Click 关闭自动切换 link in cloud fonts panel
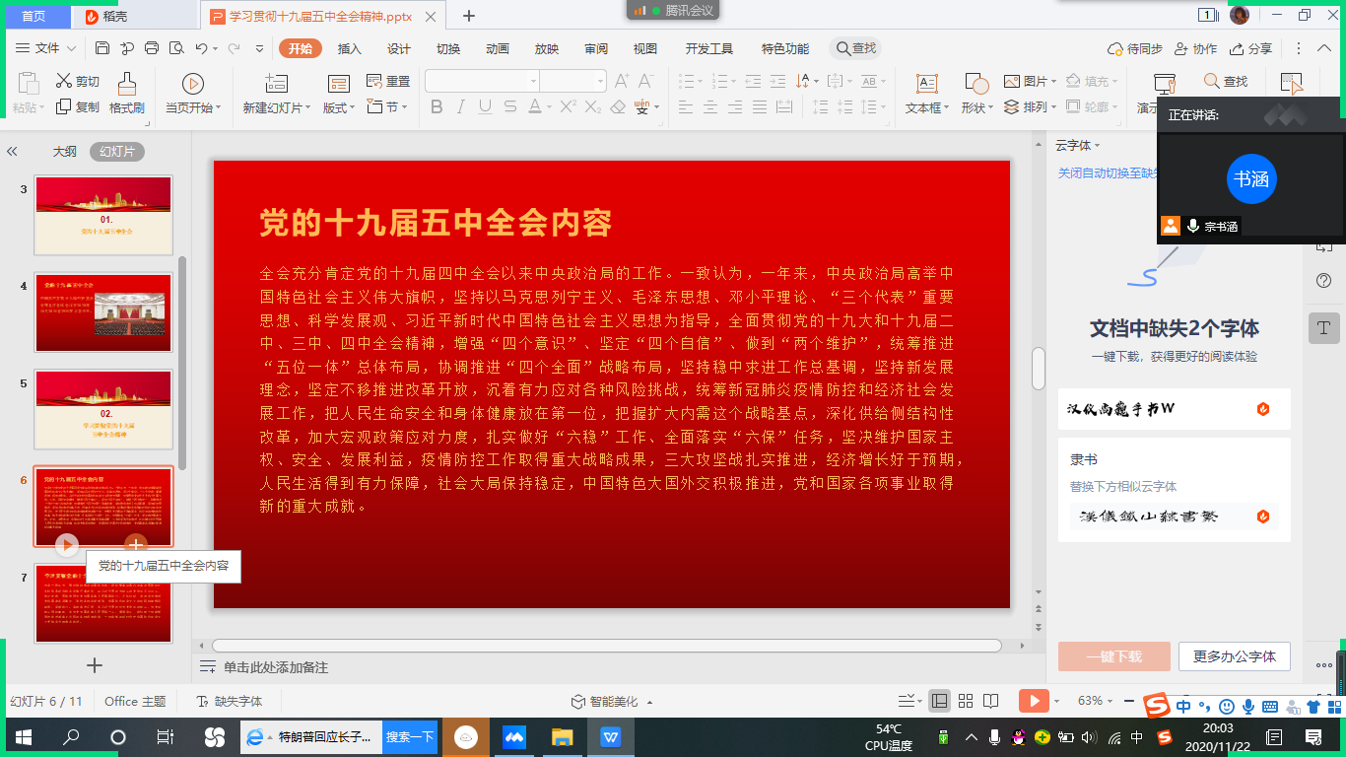This screenshot has width=1346, height=757. 1106,172
